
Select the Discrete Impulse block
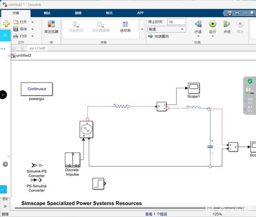pyautogui.click(x=72, y=160)
